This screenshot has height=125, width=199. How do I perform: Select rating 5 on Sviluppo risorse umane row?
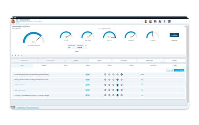click(x=122, y=85)
